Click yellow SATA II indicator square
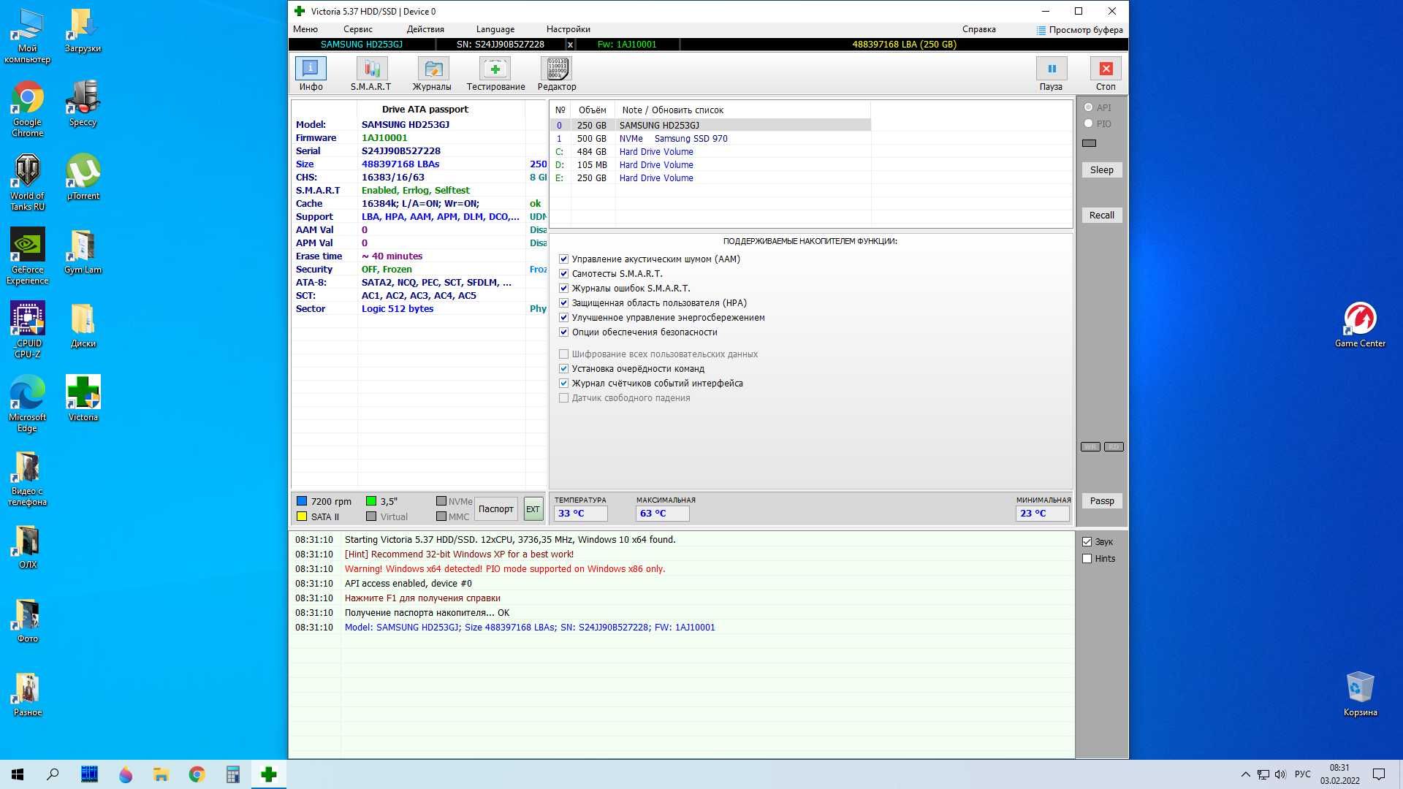 302,517
